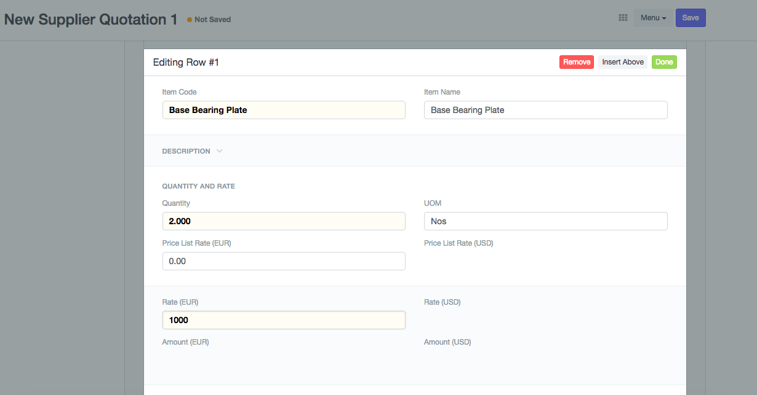757x395 pixels.
Task: Click the caret arrow on Menu
Action: (664, 18)
